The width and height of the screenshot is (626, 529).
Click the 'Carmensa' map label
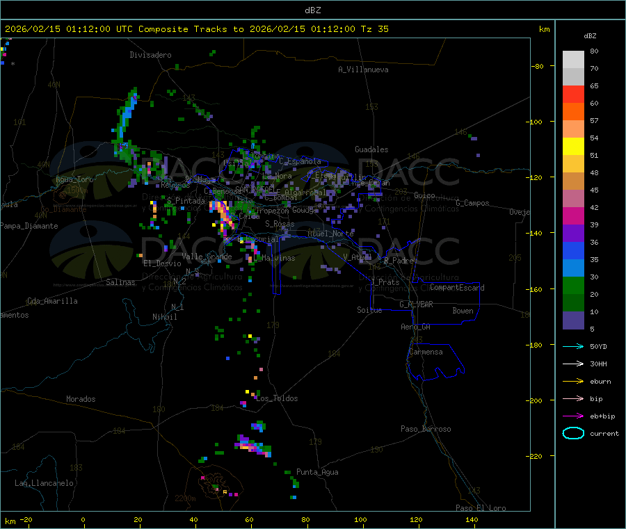(x=426, y=352)
